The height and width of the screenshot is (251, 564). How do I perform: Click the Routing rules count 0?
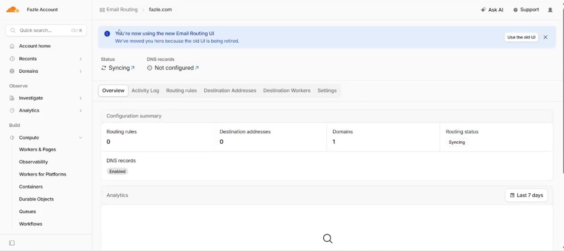(108, 142)
